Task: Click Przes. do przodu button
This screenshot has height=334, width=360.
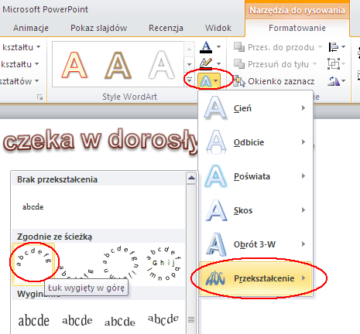Action: tap(274, 47)
